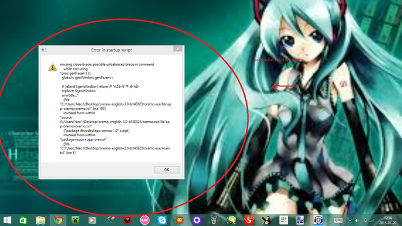Launch osu! from the taskbar
This screenshot has height=226, width=402.
pos(144,220)
